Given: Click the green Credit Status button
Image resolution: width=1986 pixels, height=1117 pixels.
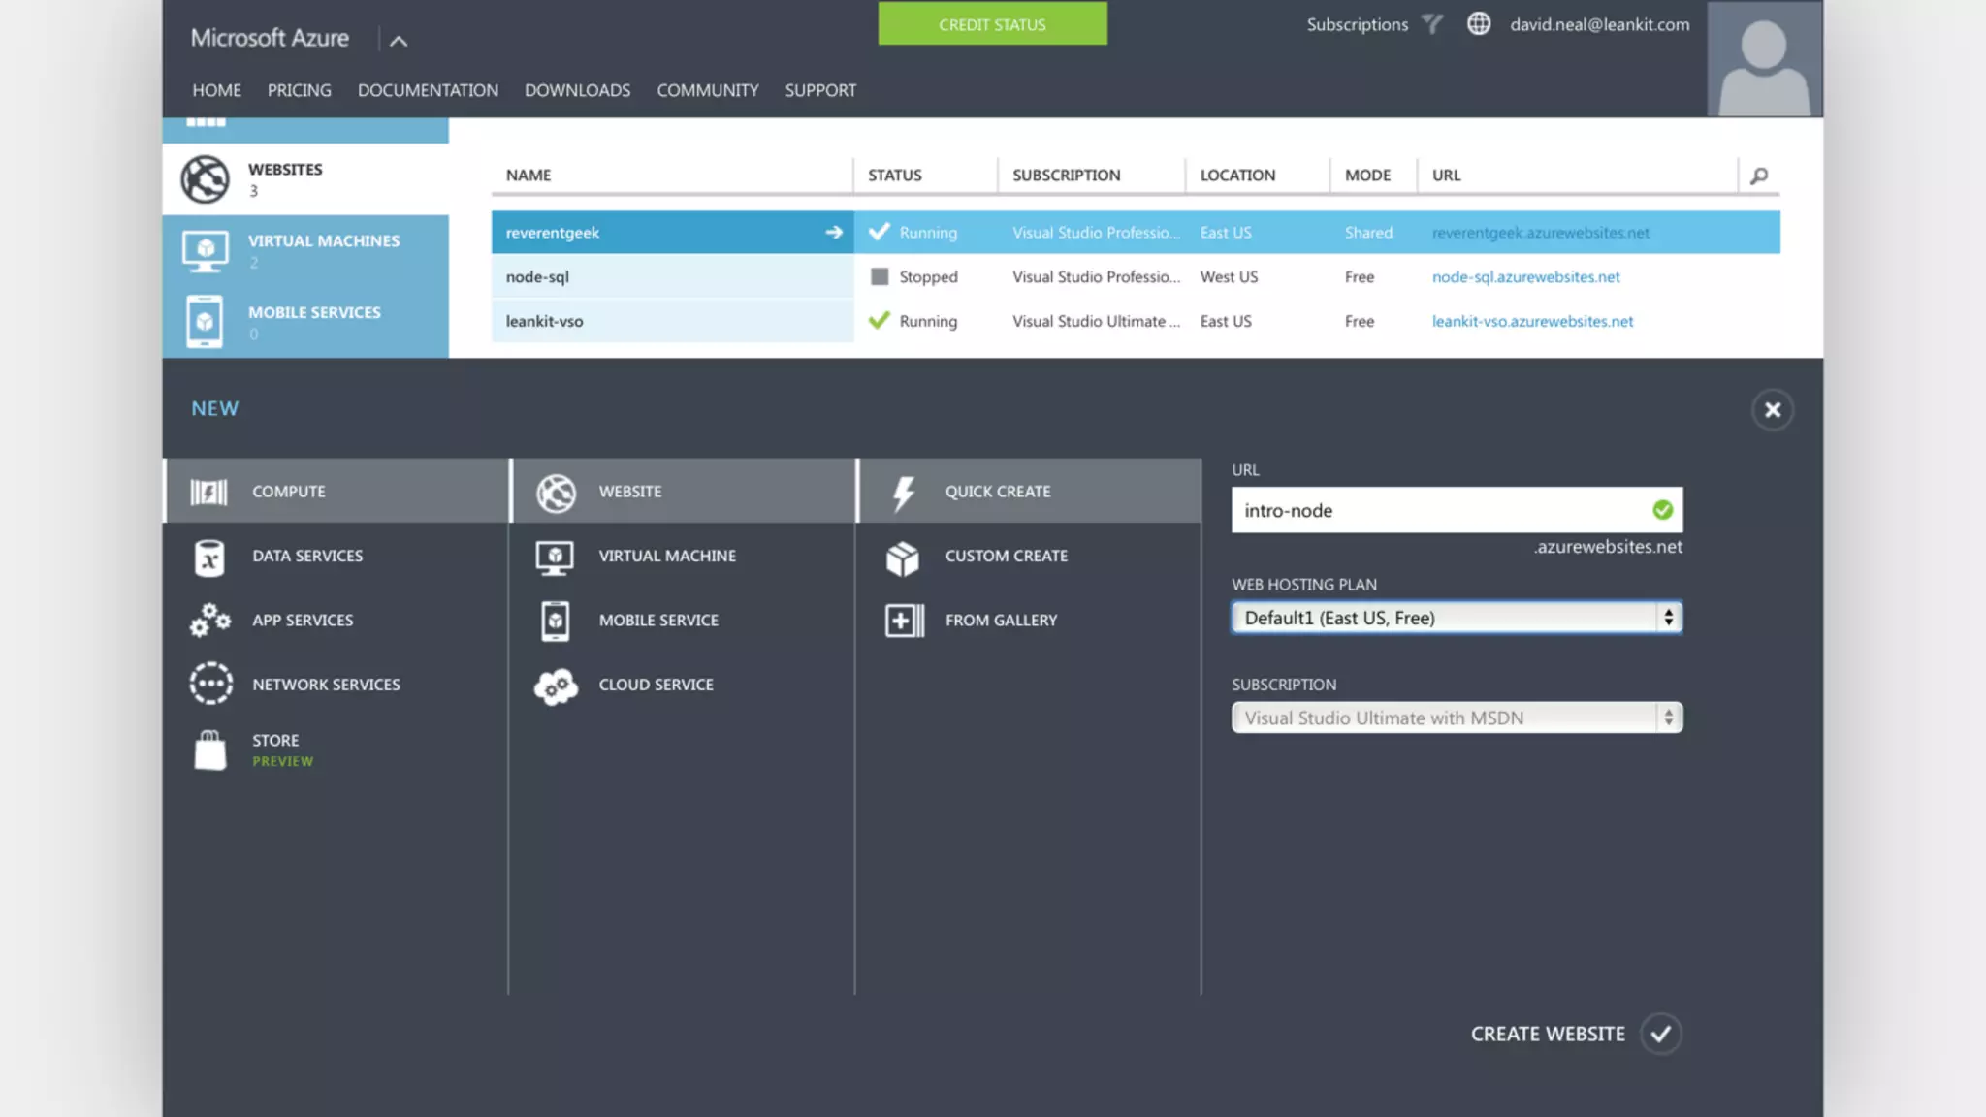Looking at the screenshot, I should tap(992, 24).
